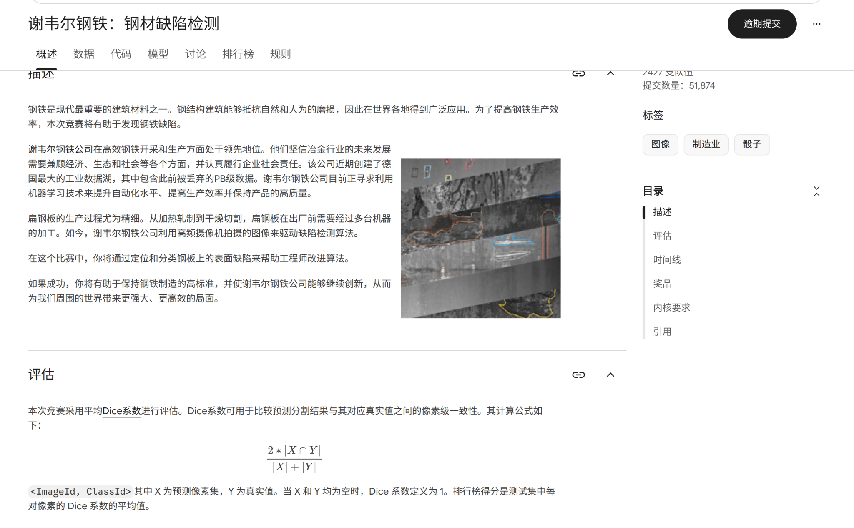Jump to 奖品 in table of contents
Image resolution: width=854 pixels, height=528 pixels.
pos(662,284)
